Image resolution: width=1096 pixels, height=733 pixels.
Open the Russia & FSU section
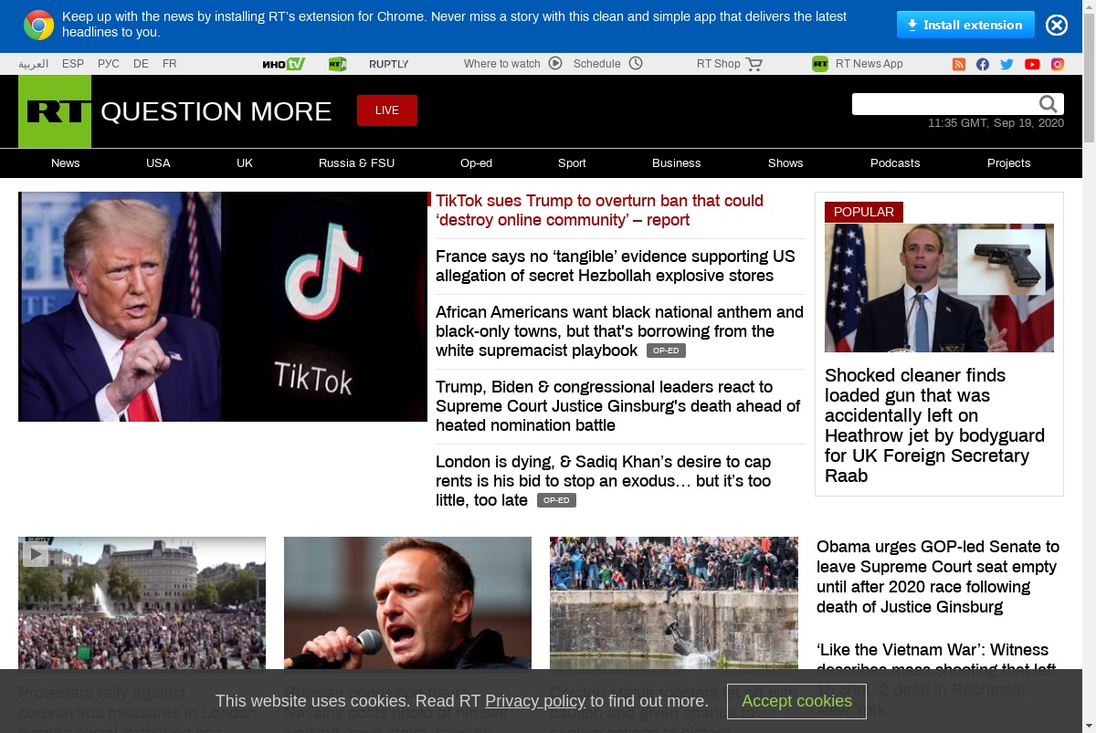357,163
